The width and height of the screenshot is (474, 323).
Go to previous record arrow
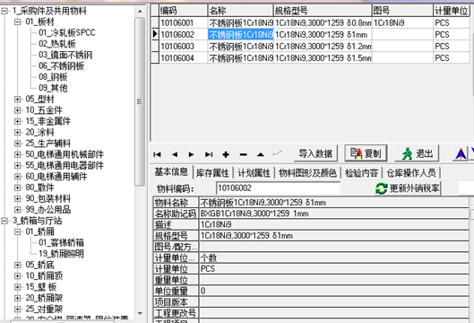click(x=175, y=154)
